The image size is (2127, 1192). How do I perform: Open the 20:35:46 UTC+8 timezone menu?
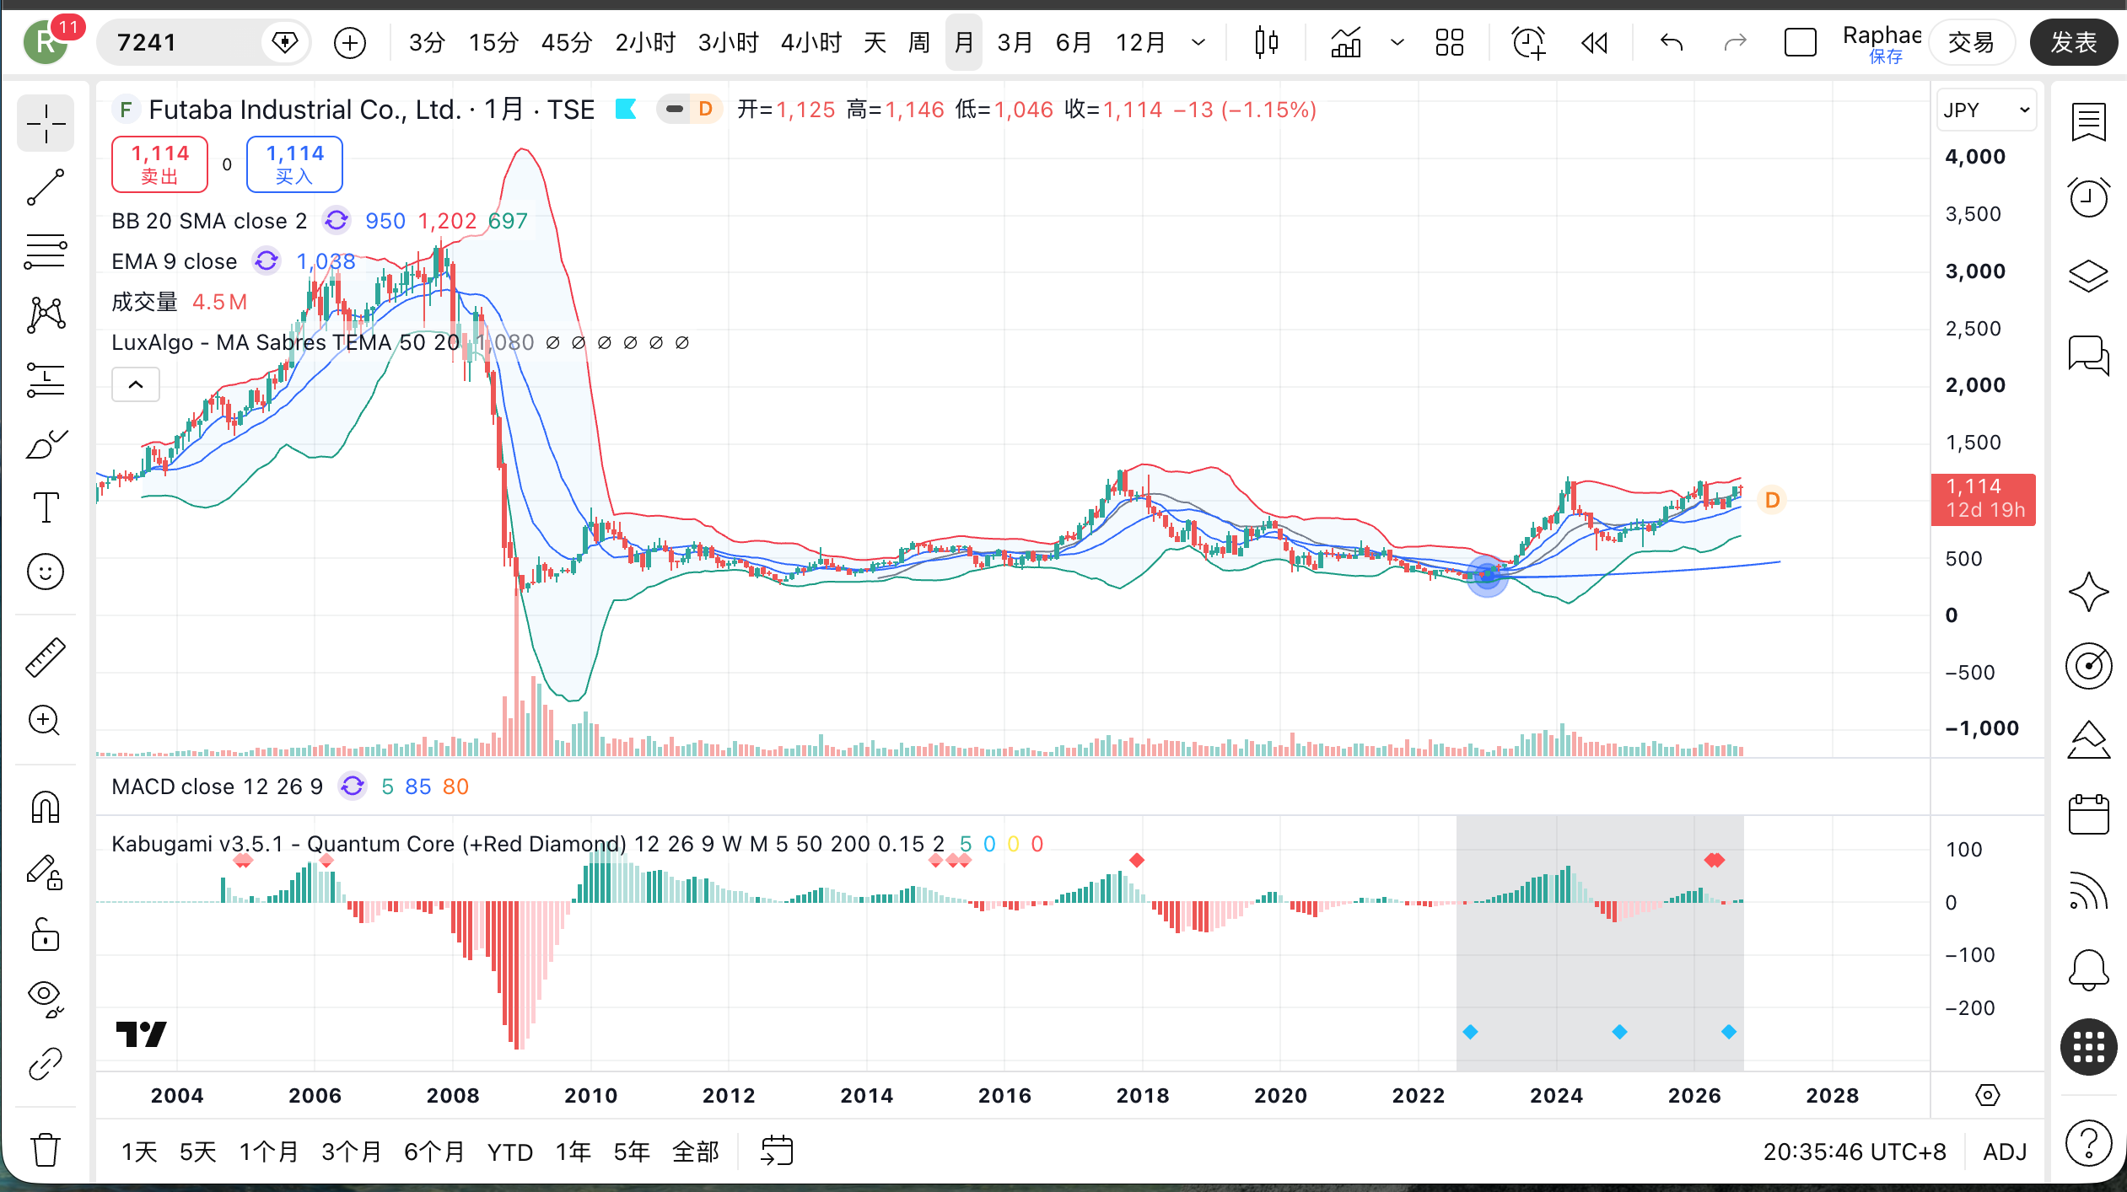[1855, 1152]
